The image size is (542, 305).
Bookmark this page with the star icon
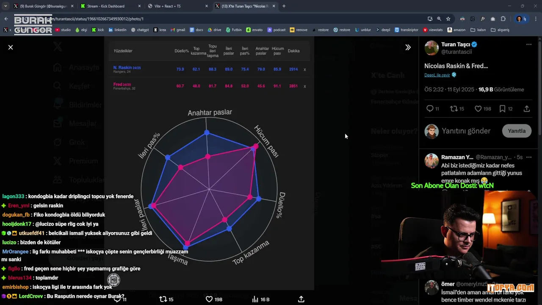tap(448, 19)
